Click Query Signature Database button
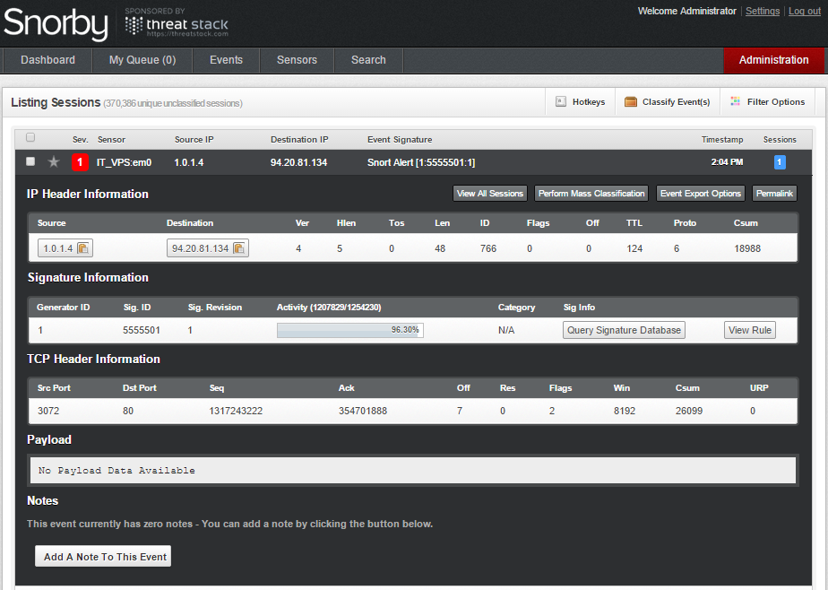The image size is (828, 590). (x=625, y=330)
